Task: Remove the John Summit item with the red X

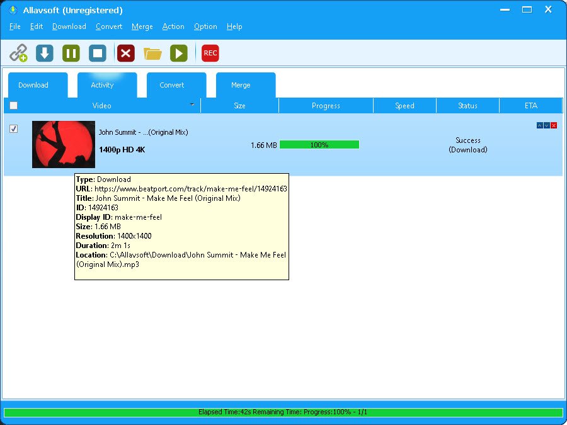Action: 554,125
